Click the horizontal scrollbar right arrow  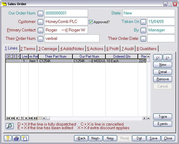point(145,118)
